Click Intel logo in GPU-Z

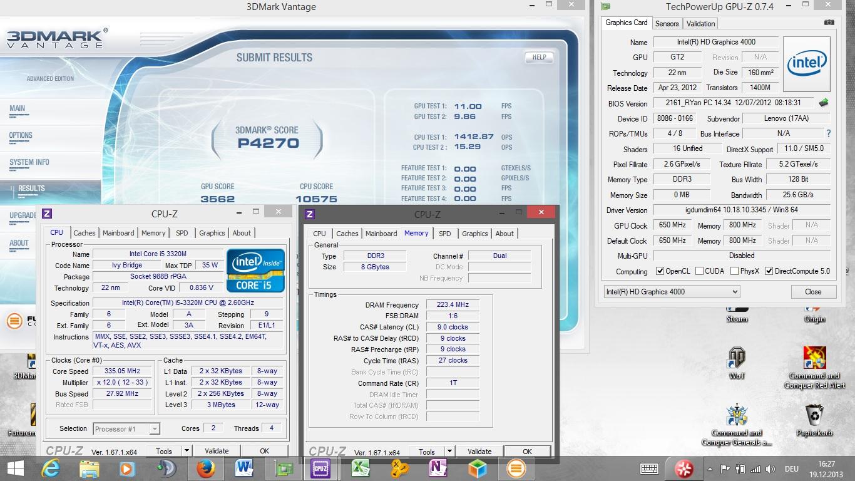click(807, 65)
